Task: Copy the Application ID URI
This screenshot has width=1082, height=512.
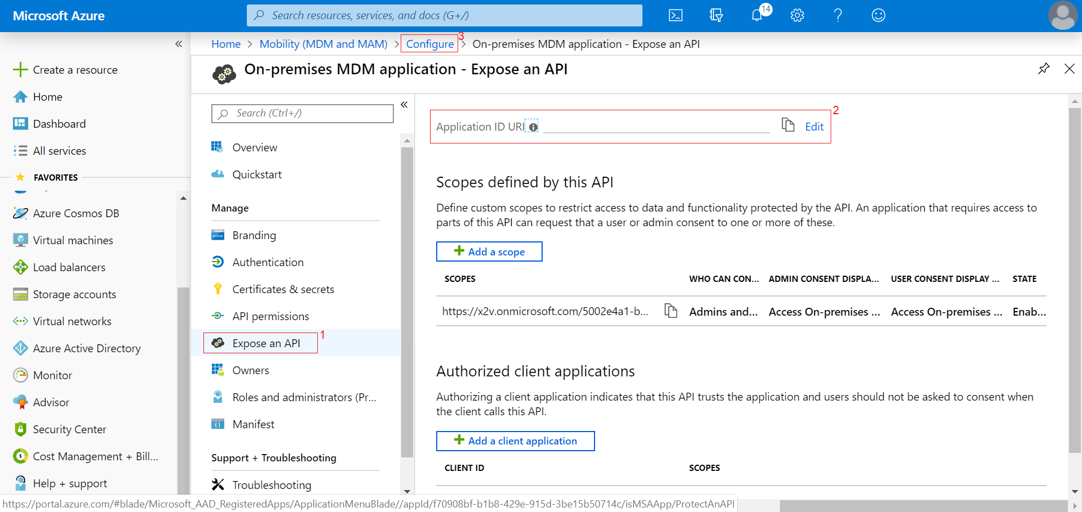Action: point(788,125)
